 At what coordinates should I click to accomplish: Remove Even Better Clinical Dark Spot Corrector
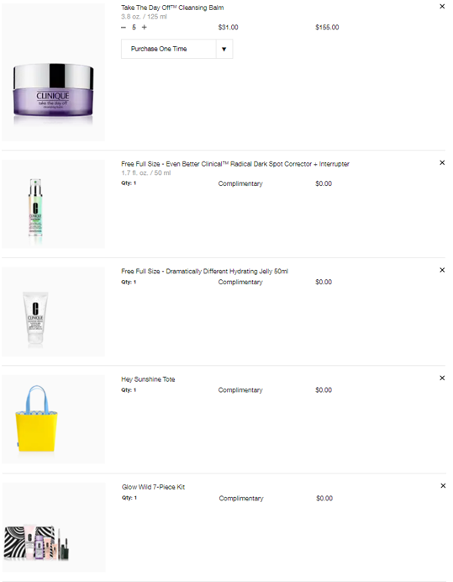442,162
